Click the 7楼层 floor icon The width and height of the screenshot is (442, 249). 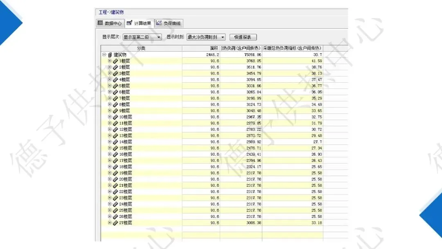(115, 98)
